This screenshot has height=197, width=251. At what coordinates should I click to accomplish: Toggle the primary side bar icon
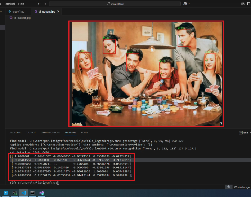tap(248, 4)
